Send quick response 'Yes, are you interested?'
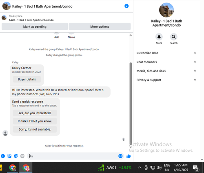Image resolution: width=204 pixels, height=173 pixels. (x=35, y=113)
